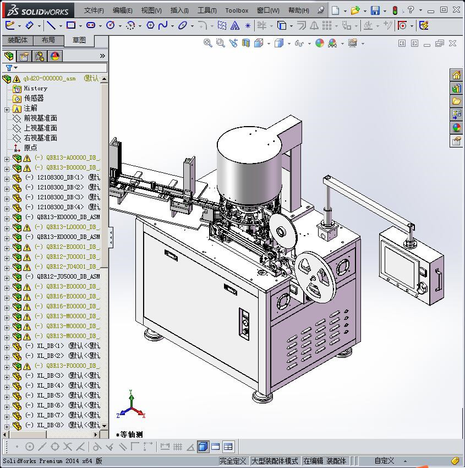Open the Toolbox menu
This screenshot has height=468, width=465.
(x=237, y=10)
